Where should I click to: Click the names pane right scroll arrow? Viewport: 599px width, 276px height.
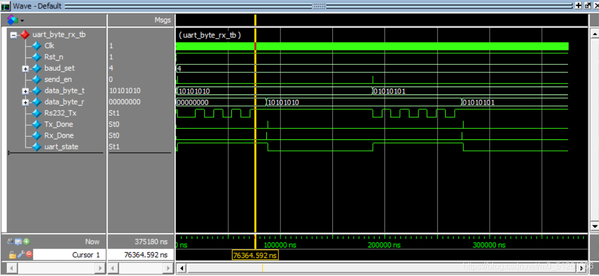point(100,268)
